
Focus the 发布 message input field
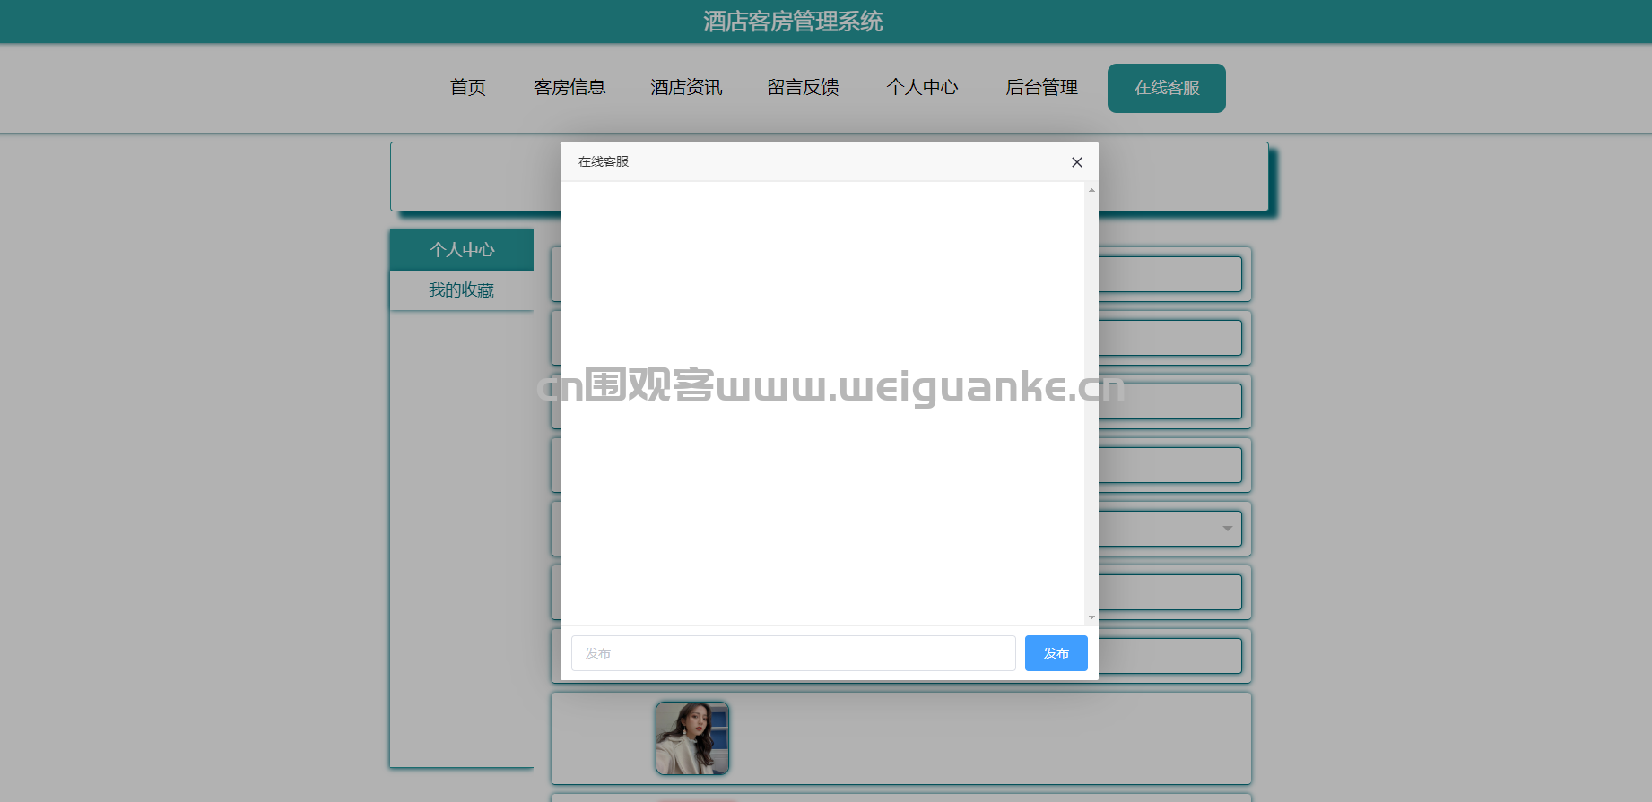pyautogui.click(x=793, y=653)
